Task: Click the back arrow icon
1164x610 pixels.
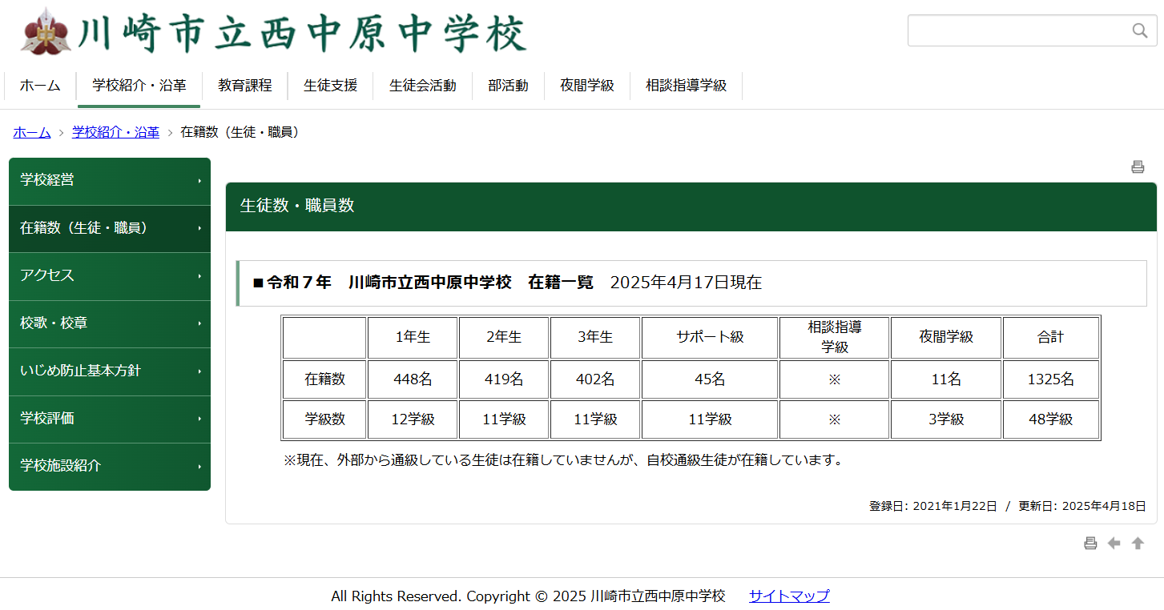Action: point(1114,544)
